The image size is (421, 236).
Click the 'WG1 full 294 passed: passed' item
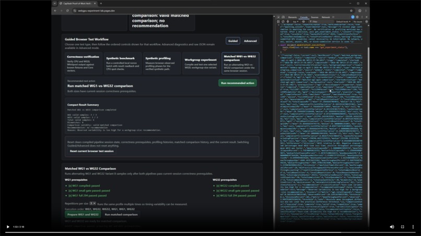[x=88, y=195]
